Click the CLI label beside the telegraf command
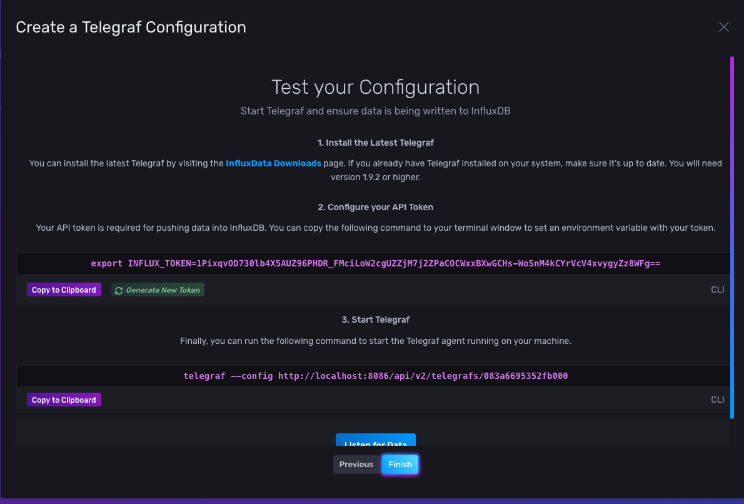The image size is (744, 504). 718,400
